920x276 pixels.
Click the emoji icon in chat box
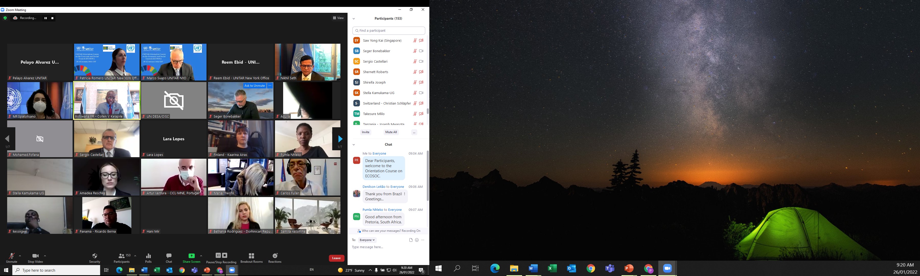pos(417,240)
